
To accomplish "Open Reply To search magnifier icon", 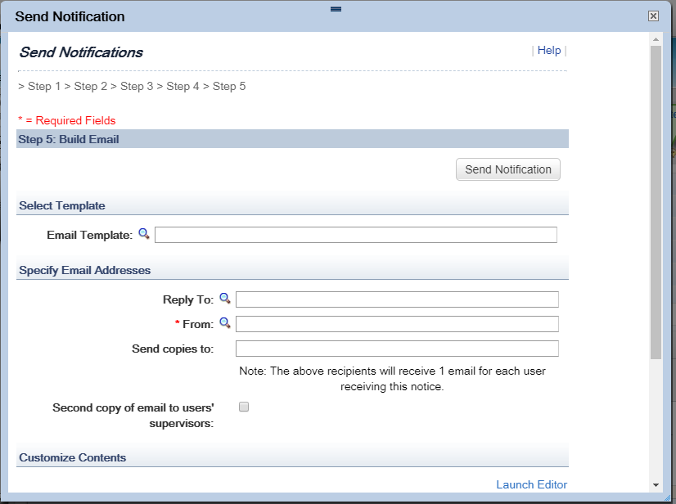I will (x=224, y=299).
